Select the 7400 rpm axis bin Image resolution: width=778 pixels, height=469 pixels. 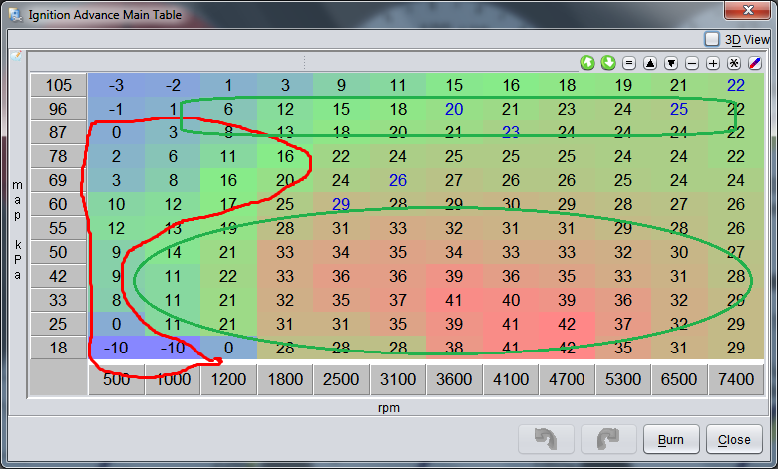[x=736, y=379]
